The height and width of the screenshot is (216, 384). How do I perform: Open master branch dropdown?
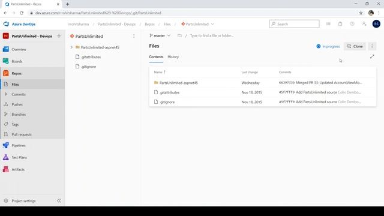pyautogui.click(x=160, y=36)
